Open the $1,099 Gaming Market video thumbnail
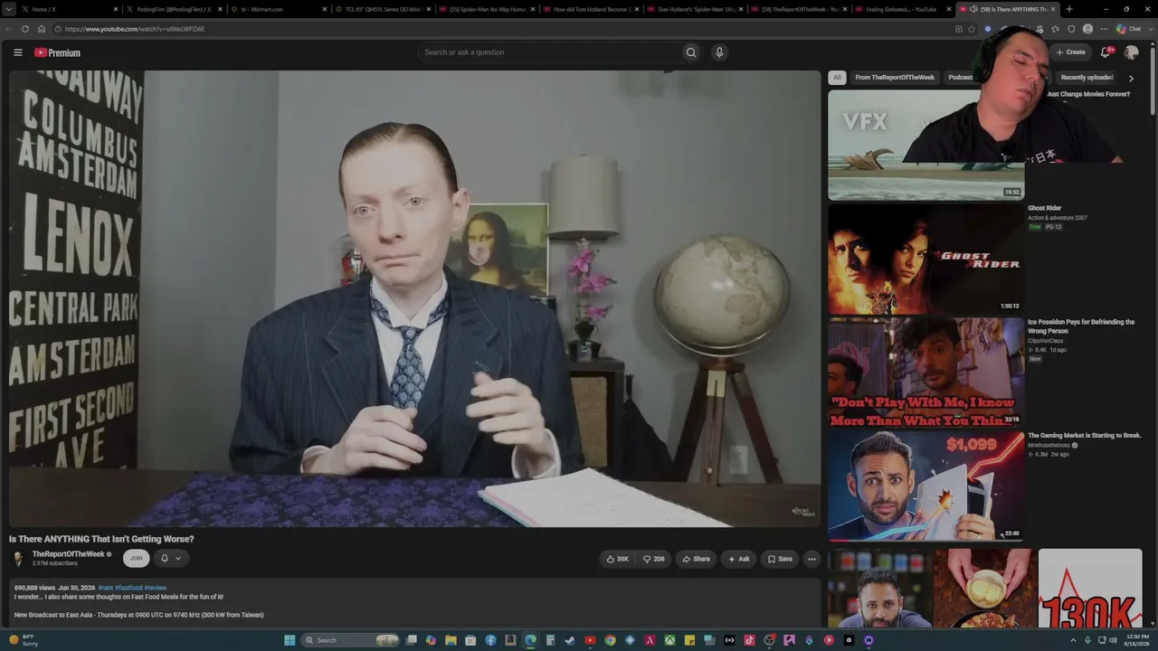 tap(925, 486)
